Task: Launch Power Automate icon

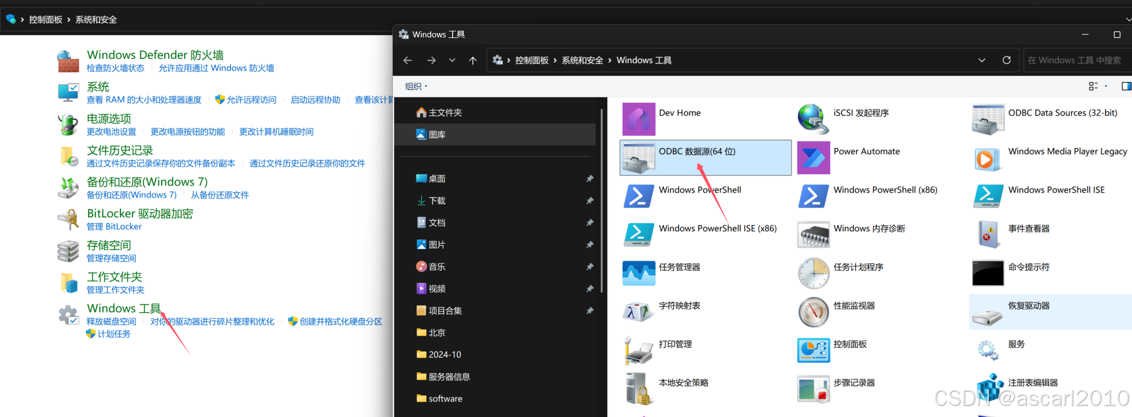Action: tap(813, 157)
